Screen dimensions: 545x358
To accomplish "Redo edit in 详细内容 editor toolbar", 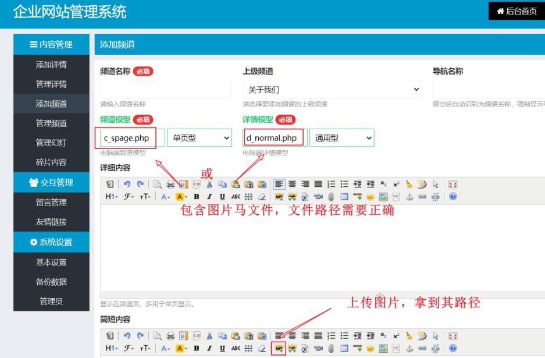I will [x=140, y=184].
